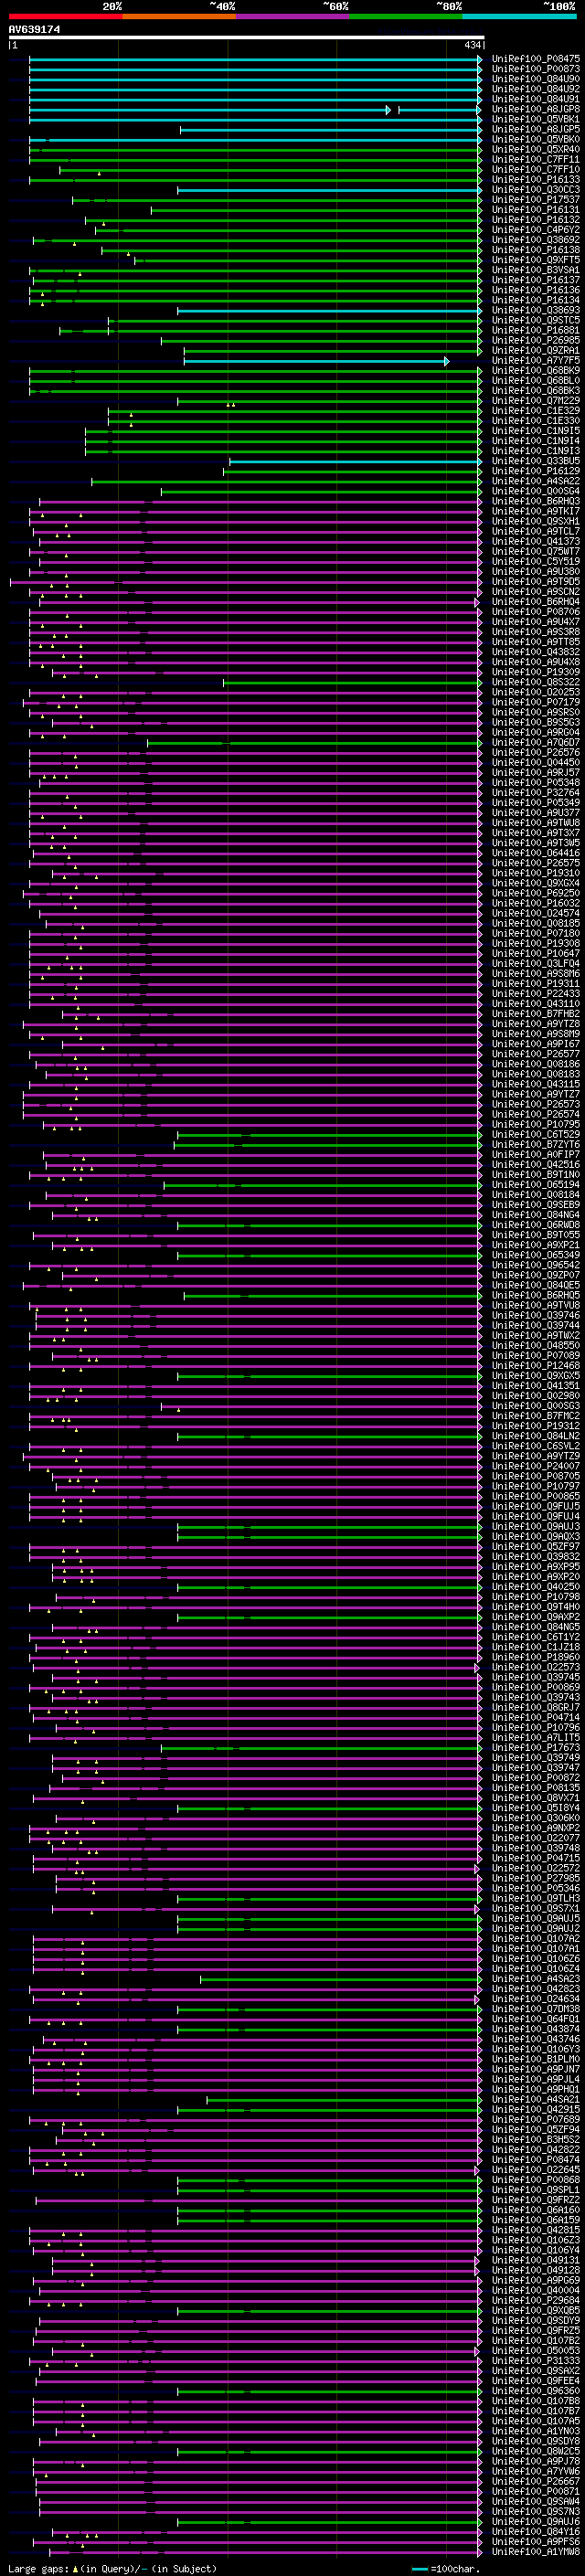Open hit UniRef100_A9TKI7
Image resolution: width=585 pixels, height=2576 pixels.
pyautogui.click(x=535, y=511)
